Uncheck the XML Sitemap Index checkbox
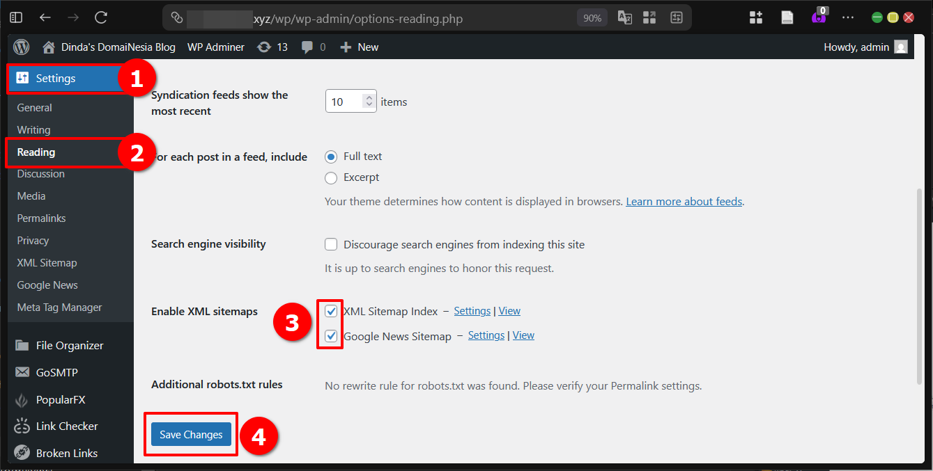Viewport: 933px width, 471px height. click(x=331, y=311)
